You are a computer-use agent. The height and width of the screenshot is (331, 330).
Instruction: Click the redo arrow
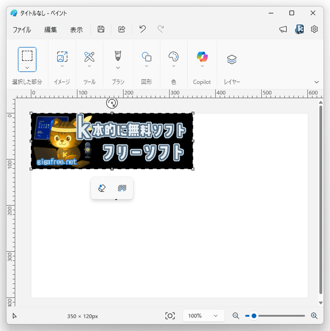pyautogui.click(x=161, y=29)
